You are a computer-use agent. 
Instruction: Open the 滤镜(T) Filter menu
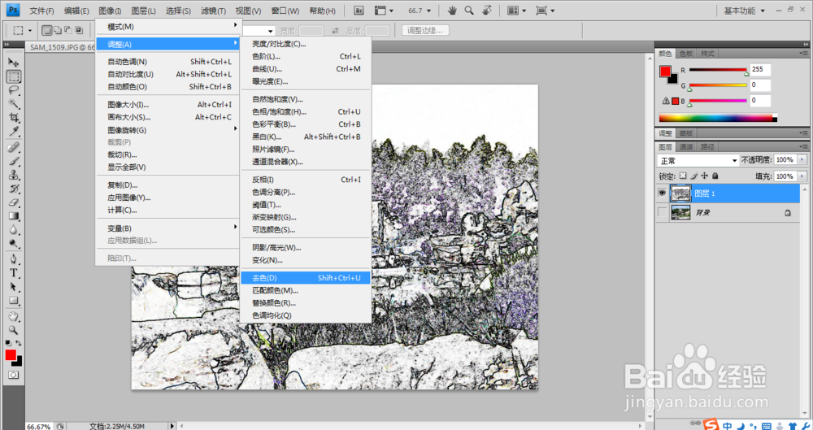pyautogui.click(x=213, y=11)
